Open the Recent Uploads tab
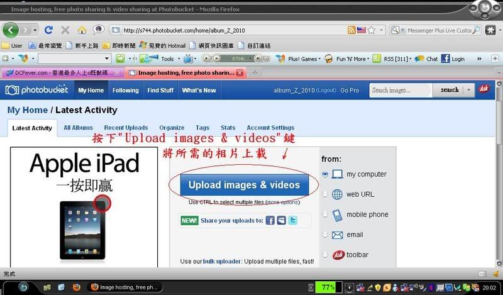The height and width of the screenshot is (295, 503). tap(126, 128)
